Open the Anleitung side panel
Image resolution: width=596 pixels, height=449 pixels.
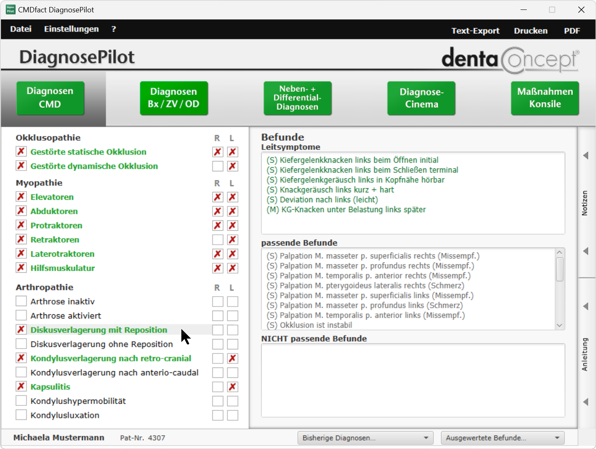click(584, 354)
